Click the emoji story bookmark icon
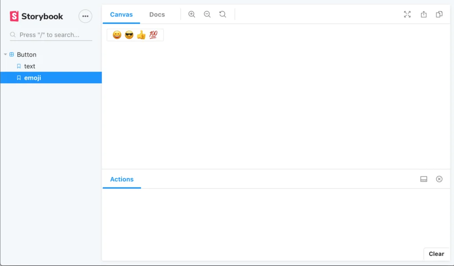454x266 pixels. pos(19,78)
